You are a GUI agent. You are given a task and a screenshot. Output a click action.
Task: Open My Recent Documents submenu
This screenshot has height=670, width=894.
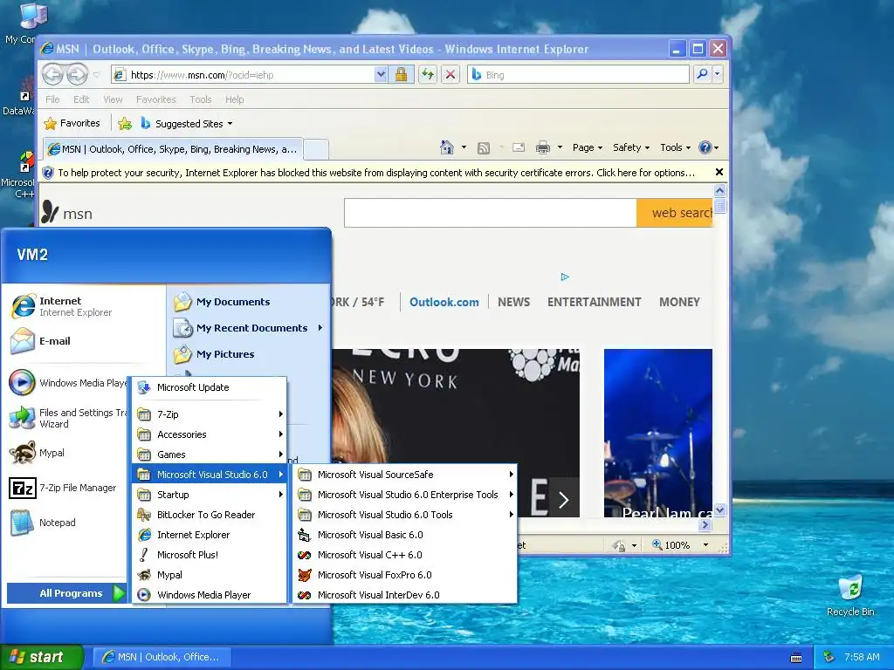point(249,328)
